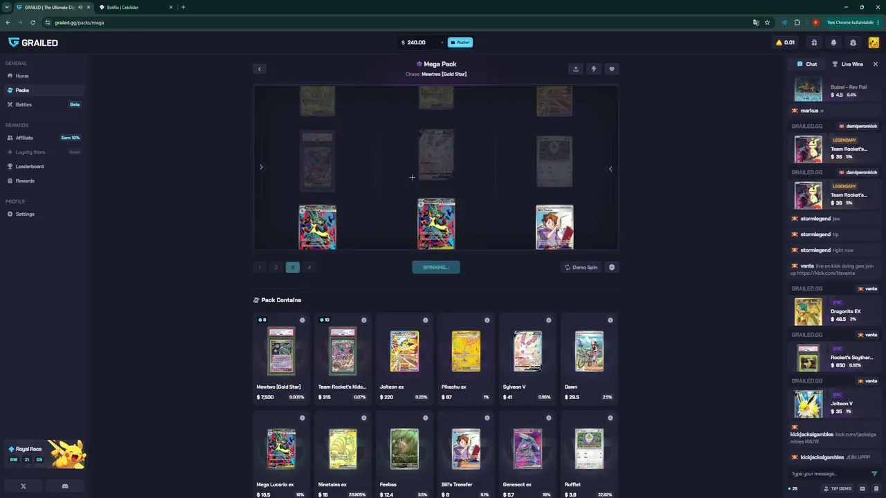Screen dimensions: 886x498
Task: Toggle the lightning fast-spin icon
Action: coord(593,69)
